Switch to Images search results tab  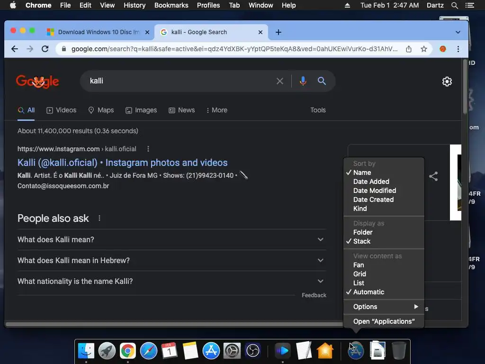pyautogui.click(x=141, y=110)
